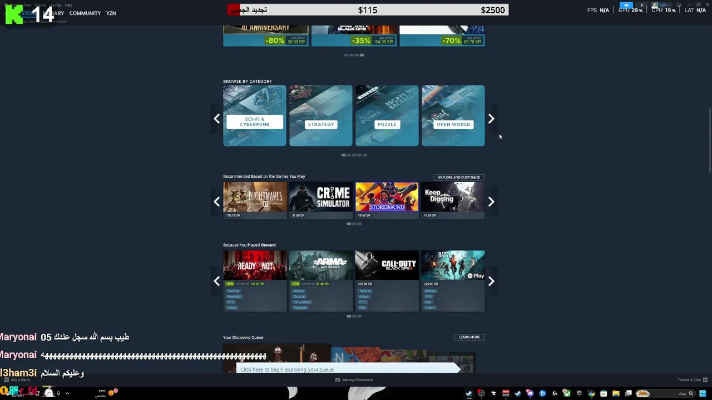The height and width of the screenshot is (400, 712).
Task: Click the Windows Start button
Action: [703, 393]
